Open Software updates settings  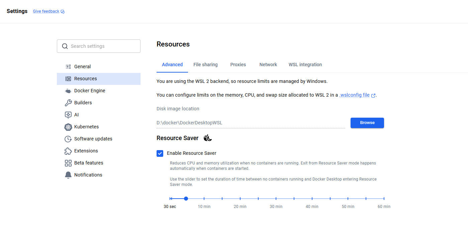pos(99,139)
